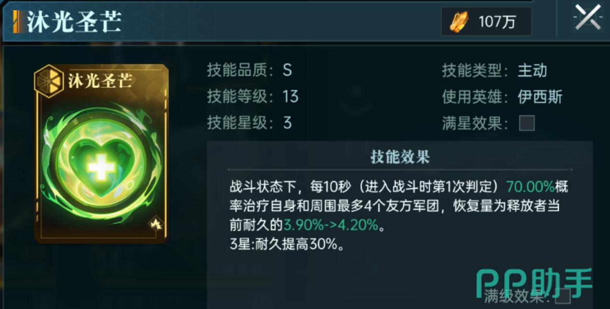
Task: Click the green 3.90%->4.20% value
Action: tap(331, 225)
